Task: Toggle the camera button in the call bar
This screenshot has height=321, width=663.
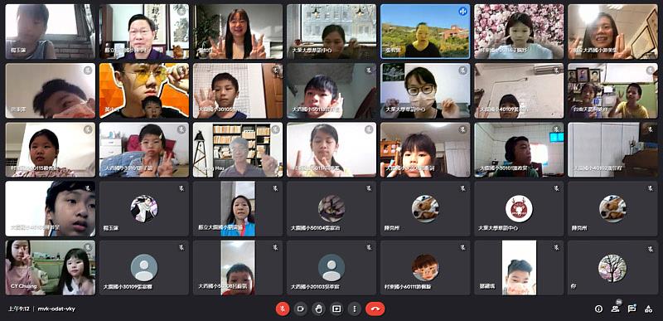Action: pyautogui.click(x=301, y=309)
